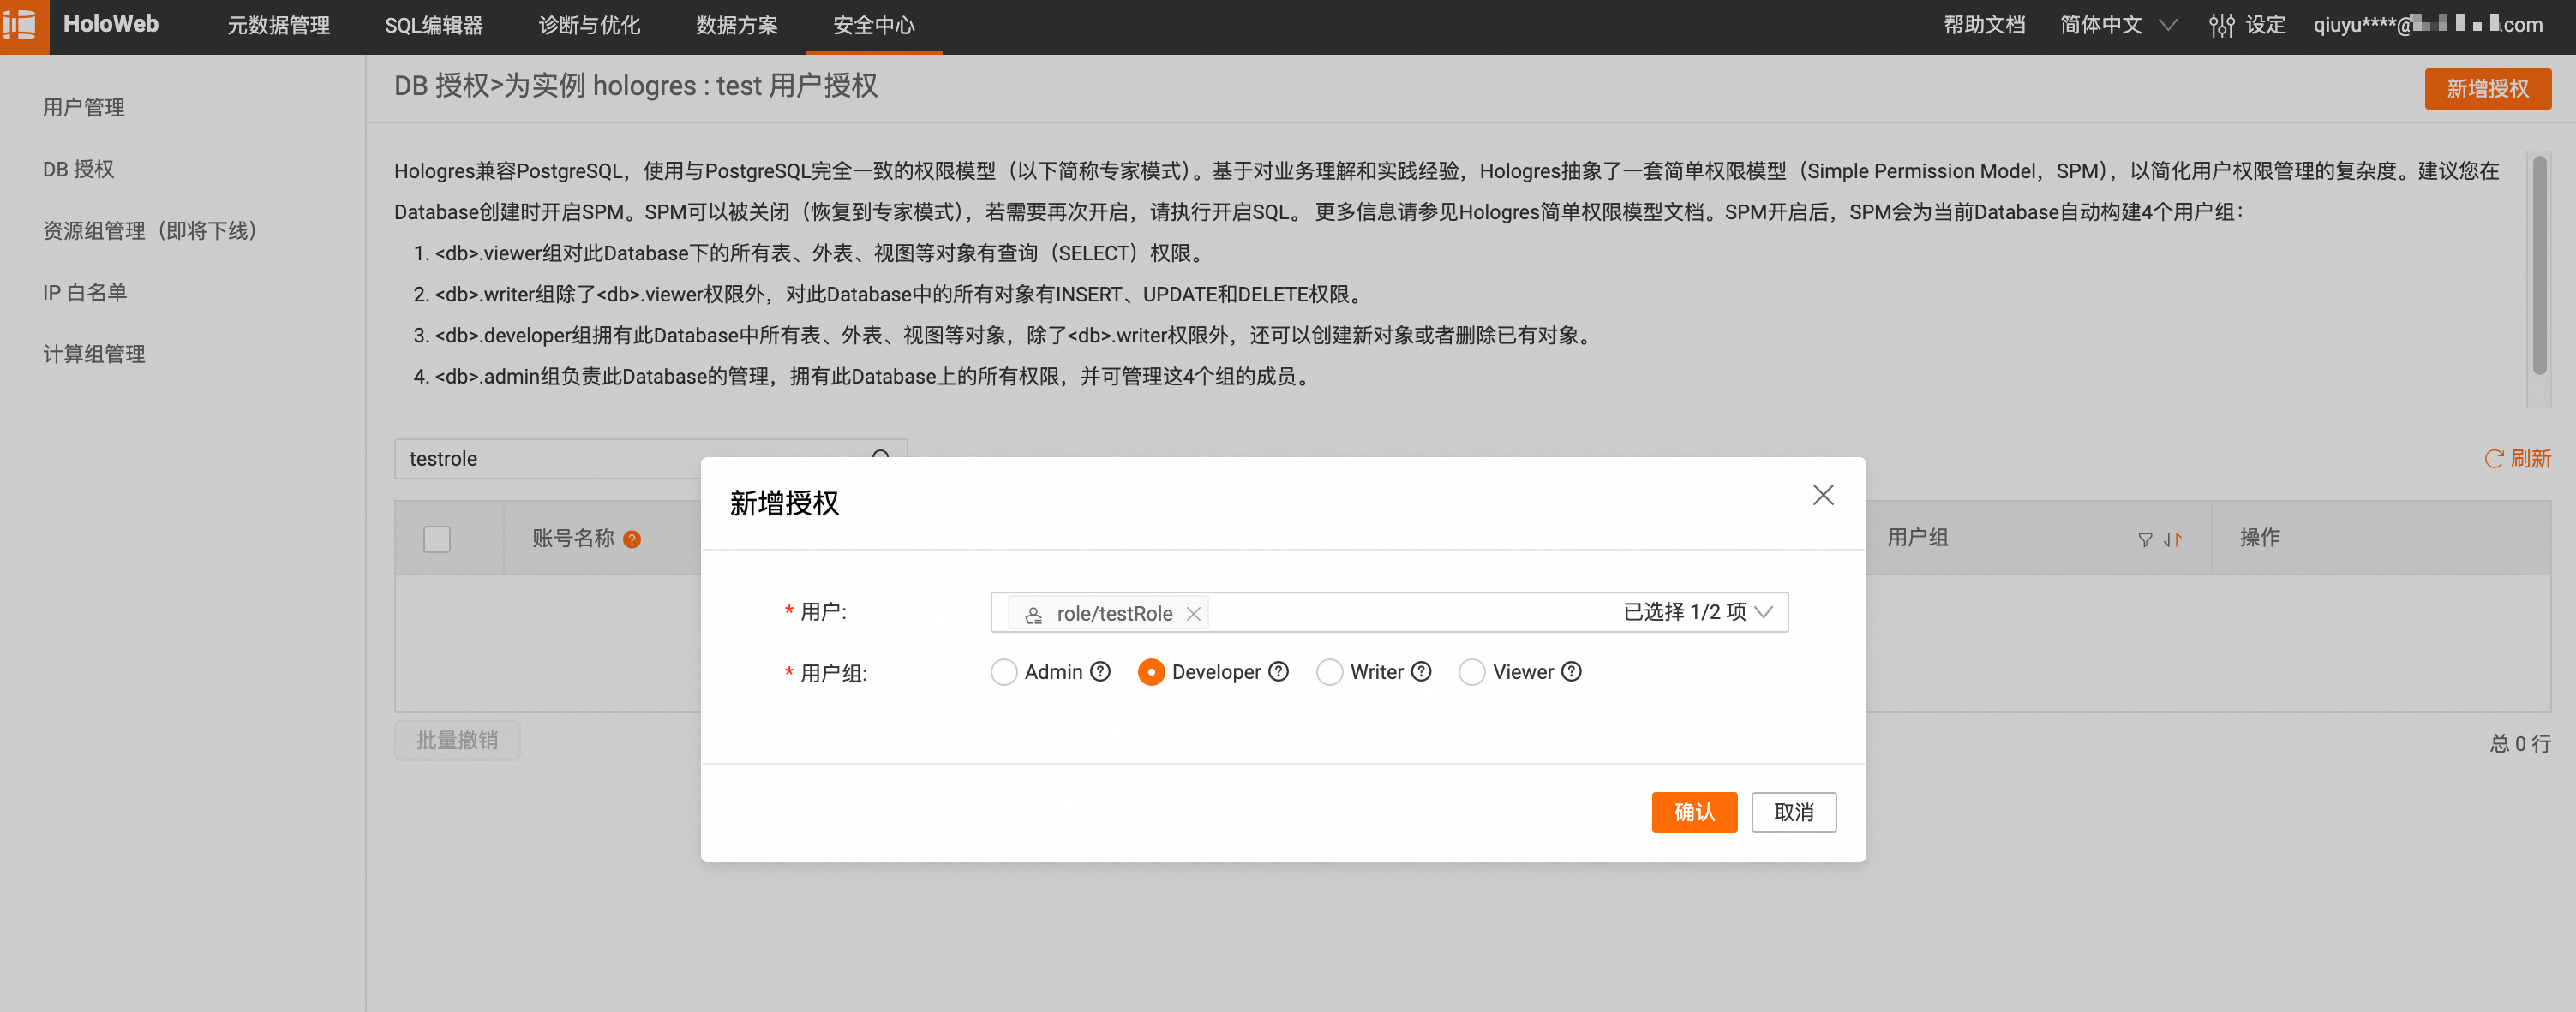The height and width of the screenshot is (1012, 2576).
Task: Expand the 用户 selection dropdown
Action: (x=1763, y=612)
